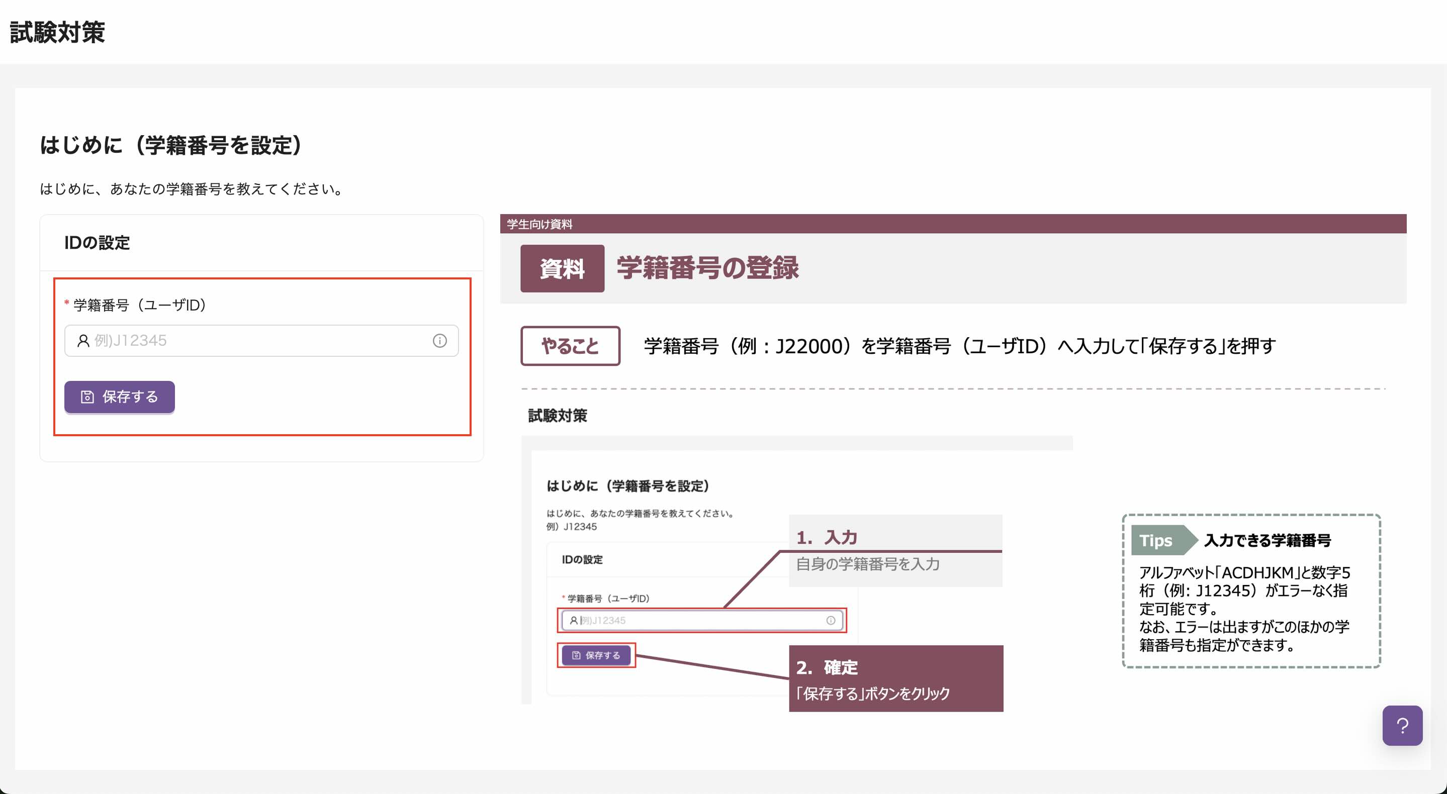Click the info icon in the student ID field
The height and width of the screenshot is (794, 1447).
[x=440, y=340]
